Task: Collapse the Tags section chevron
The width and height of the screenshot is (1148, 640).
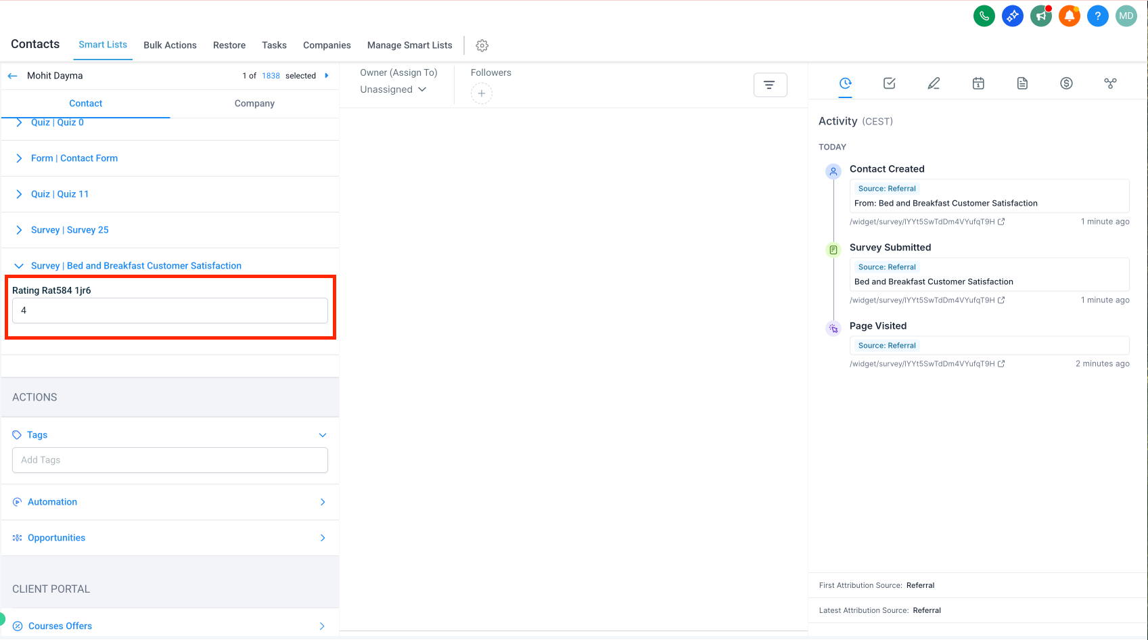Action: coord(323,435)
